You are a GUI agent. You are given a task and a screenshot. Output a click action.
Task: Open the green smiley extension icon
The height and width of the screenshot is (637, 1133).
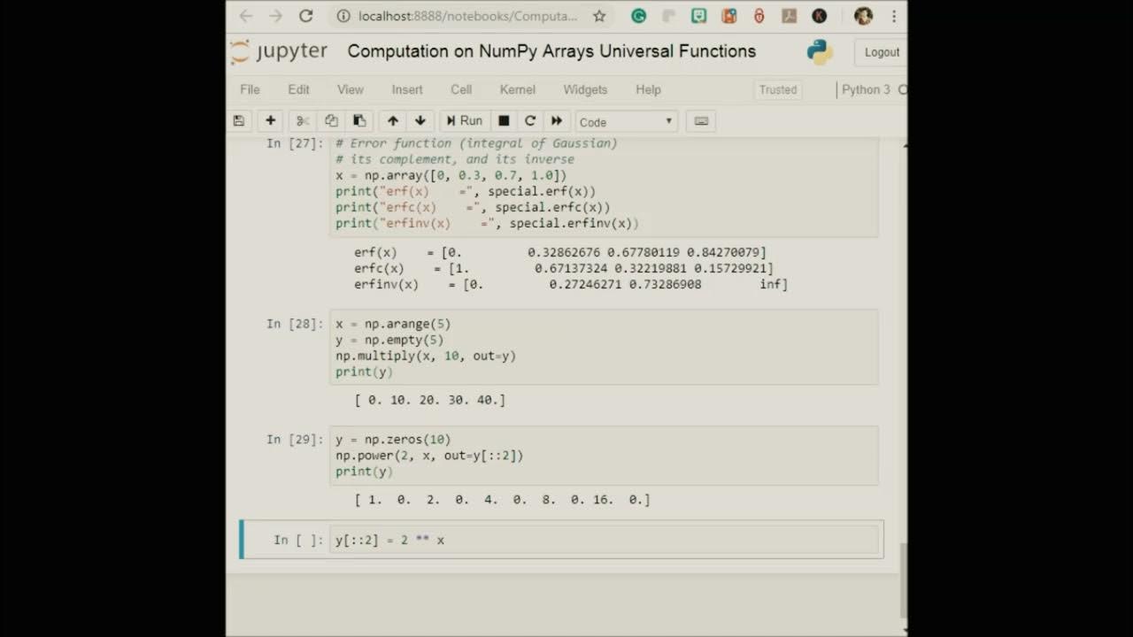point(699,16)
